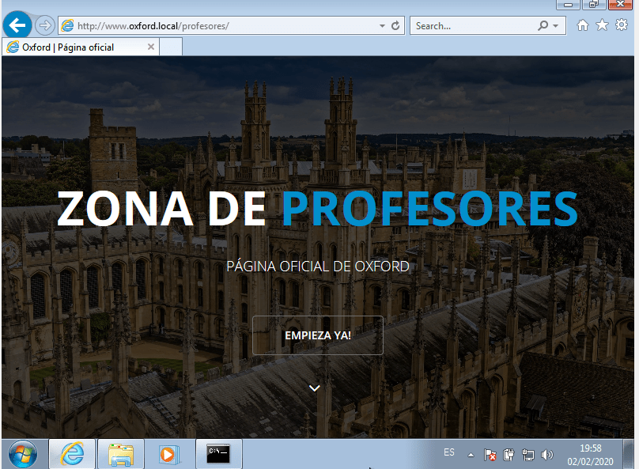Open the Command Prompt taskbar icon
Viewport: 639px width, 469px height.
(x=218, y=454)
